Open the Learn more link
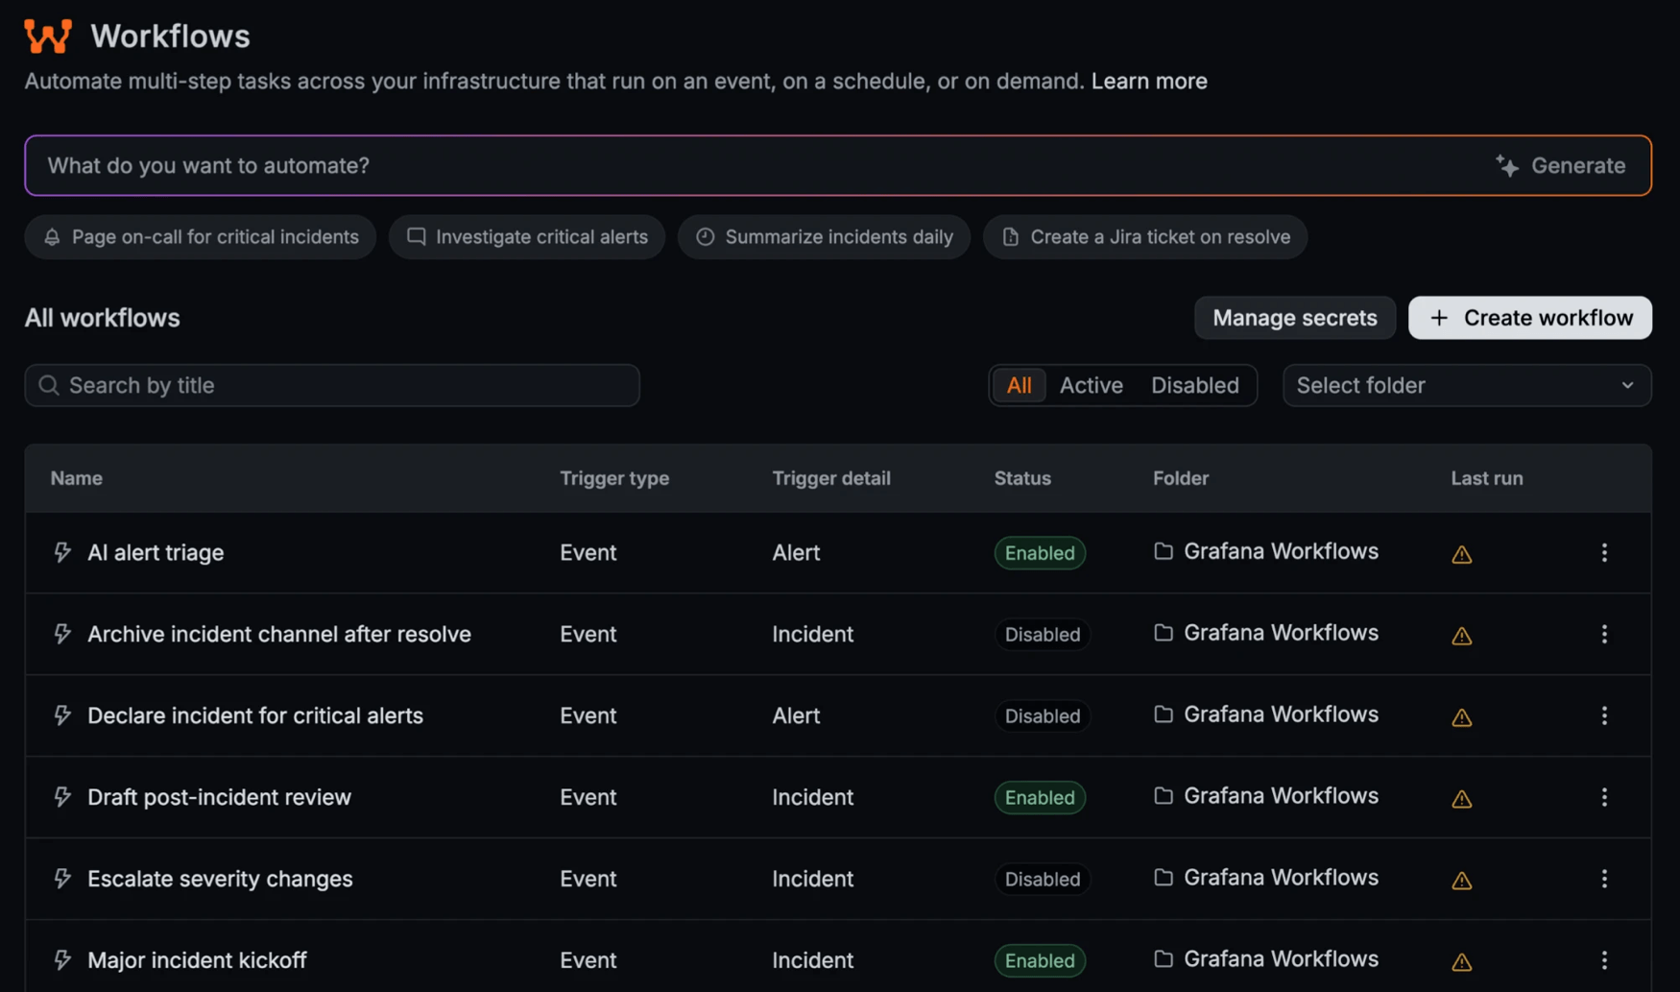This screenshot has width=1680, height=992. click(x=1149, y=81)
